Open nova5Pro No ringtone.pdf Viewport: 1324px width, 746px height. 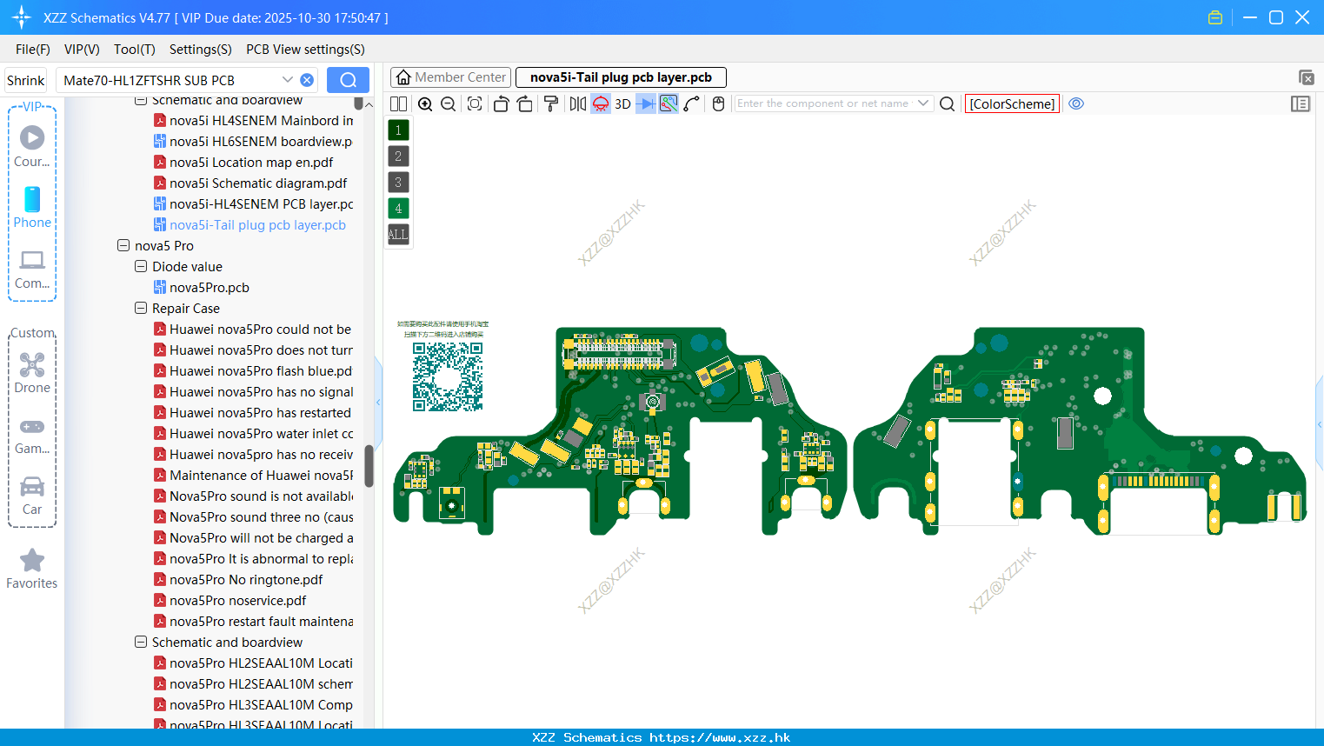point(246,580)
